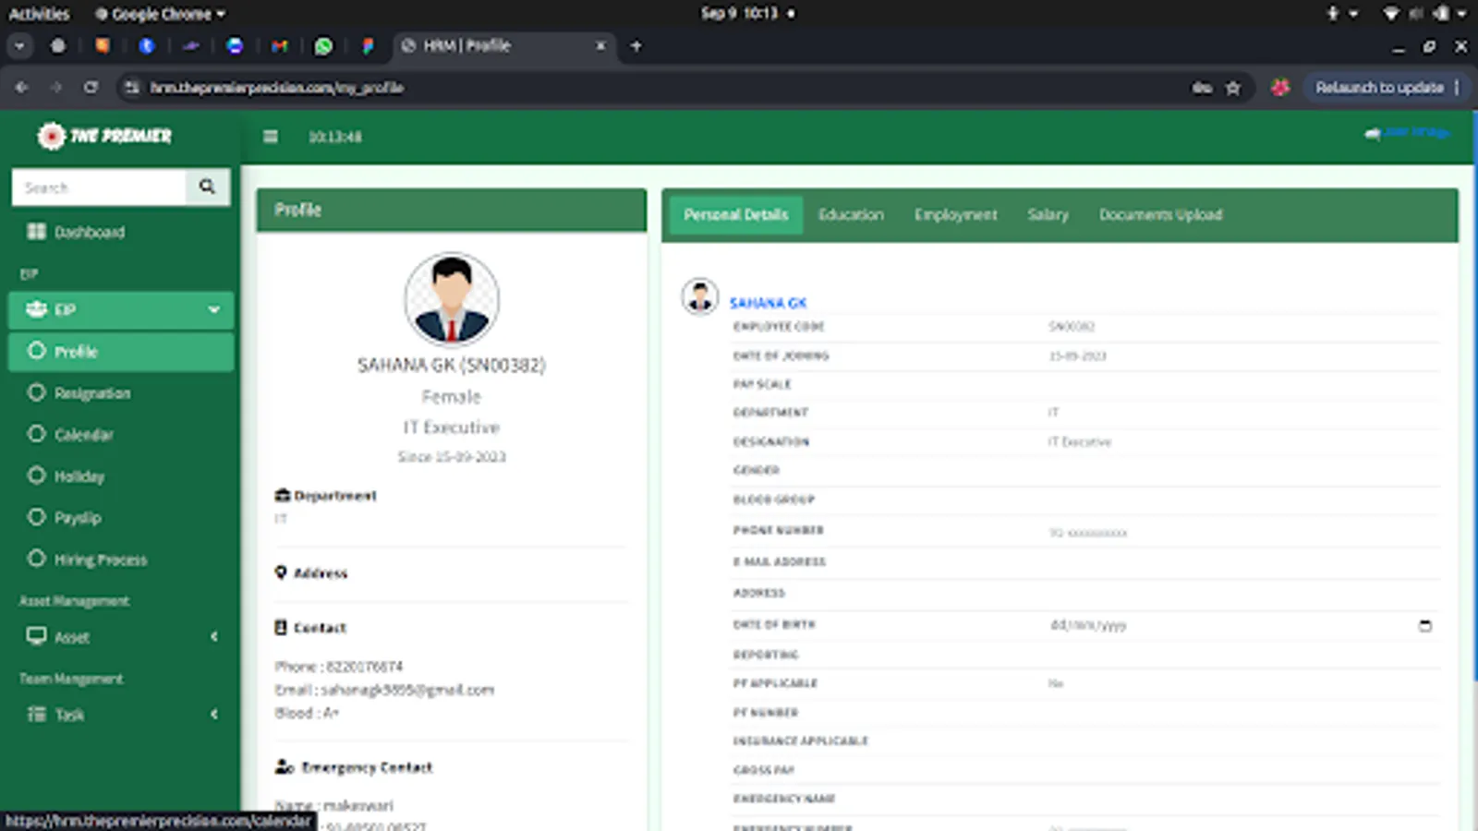Viewport: 1478px width, 831px height.
Task: Reload the page
Action: [x=91, y=88]
